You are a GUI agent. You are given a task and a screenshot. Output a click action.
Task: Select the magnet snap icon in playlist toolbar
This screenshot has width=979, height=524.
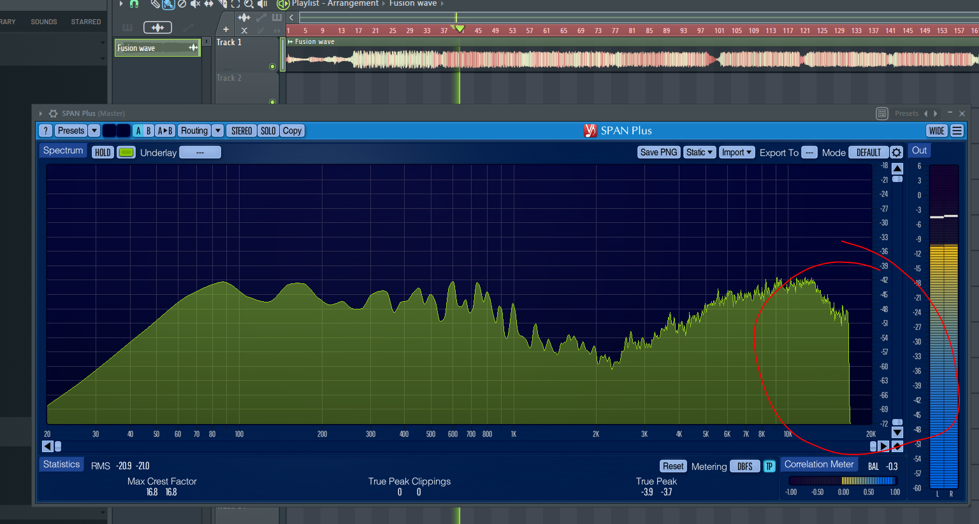(134, 4)
